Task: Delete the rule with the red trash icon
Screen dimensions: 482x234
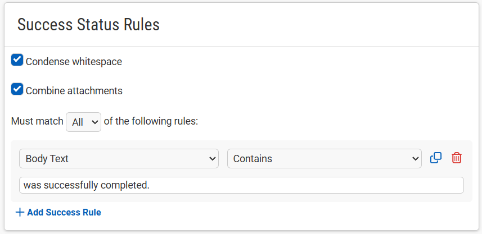Action: click(457, 158)
